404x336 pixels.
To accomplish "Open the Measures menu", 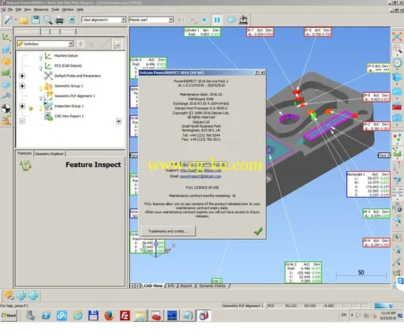I will pyautogui.click(x=41, y=9).
